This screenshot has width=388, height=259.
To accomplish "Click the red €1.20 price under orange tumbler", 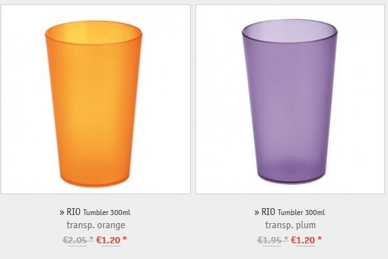I will tap(108, 240).
